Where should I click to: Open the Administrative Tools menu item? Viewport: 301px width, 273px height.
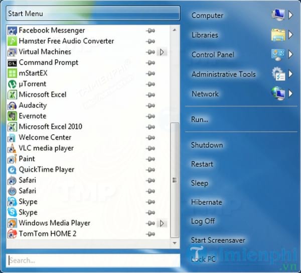(223, 74)
